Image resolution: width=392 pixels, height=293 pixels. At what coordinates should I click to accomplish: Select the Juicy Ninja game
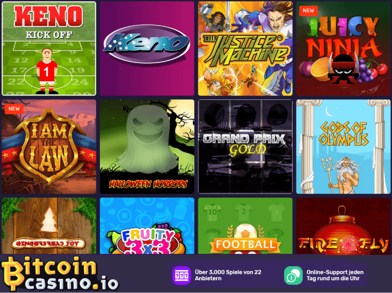coord(343,49)
